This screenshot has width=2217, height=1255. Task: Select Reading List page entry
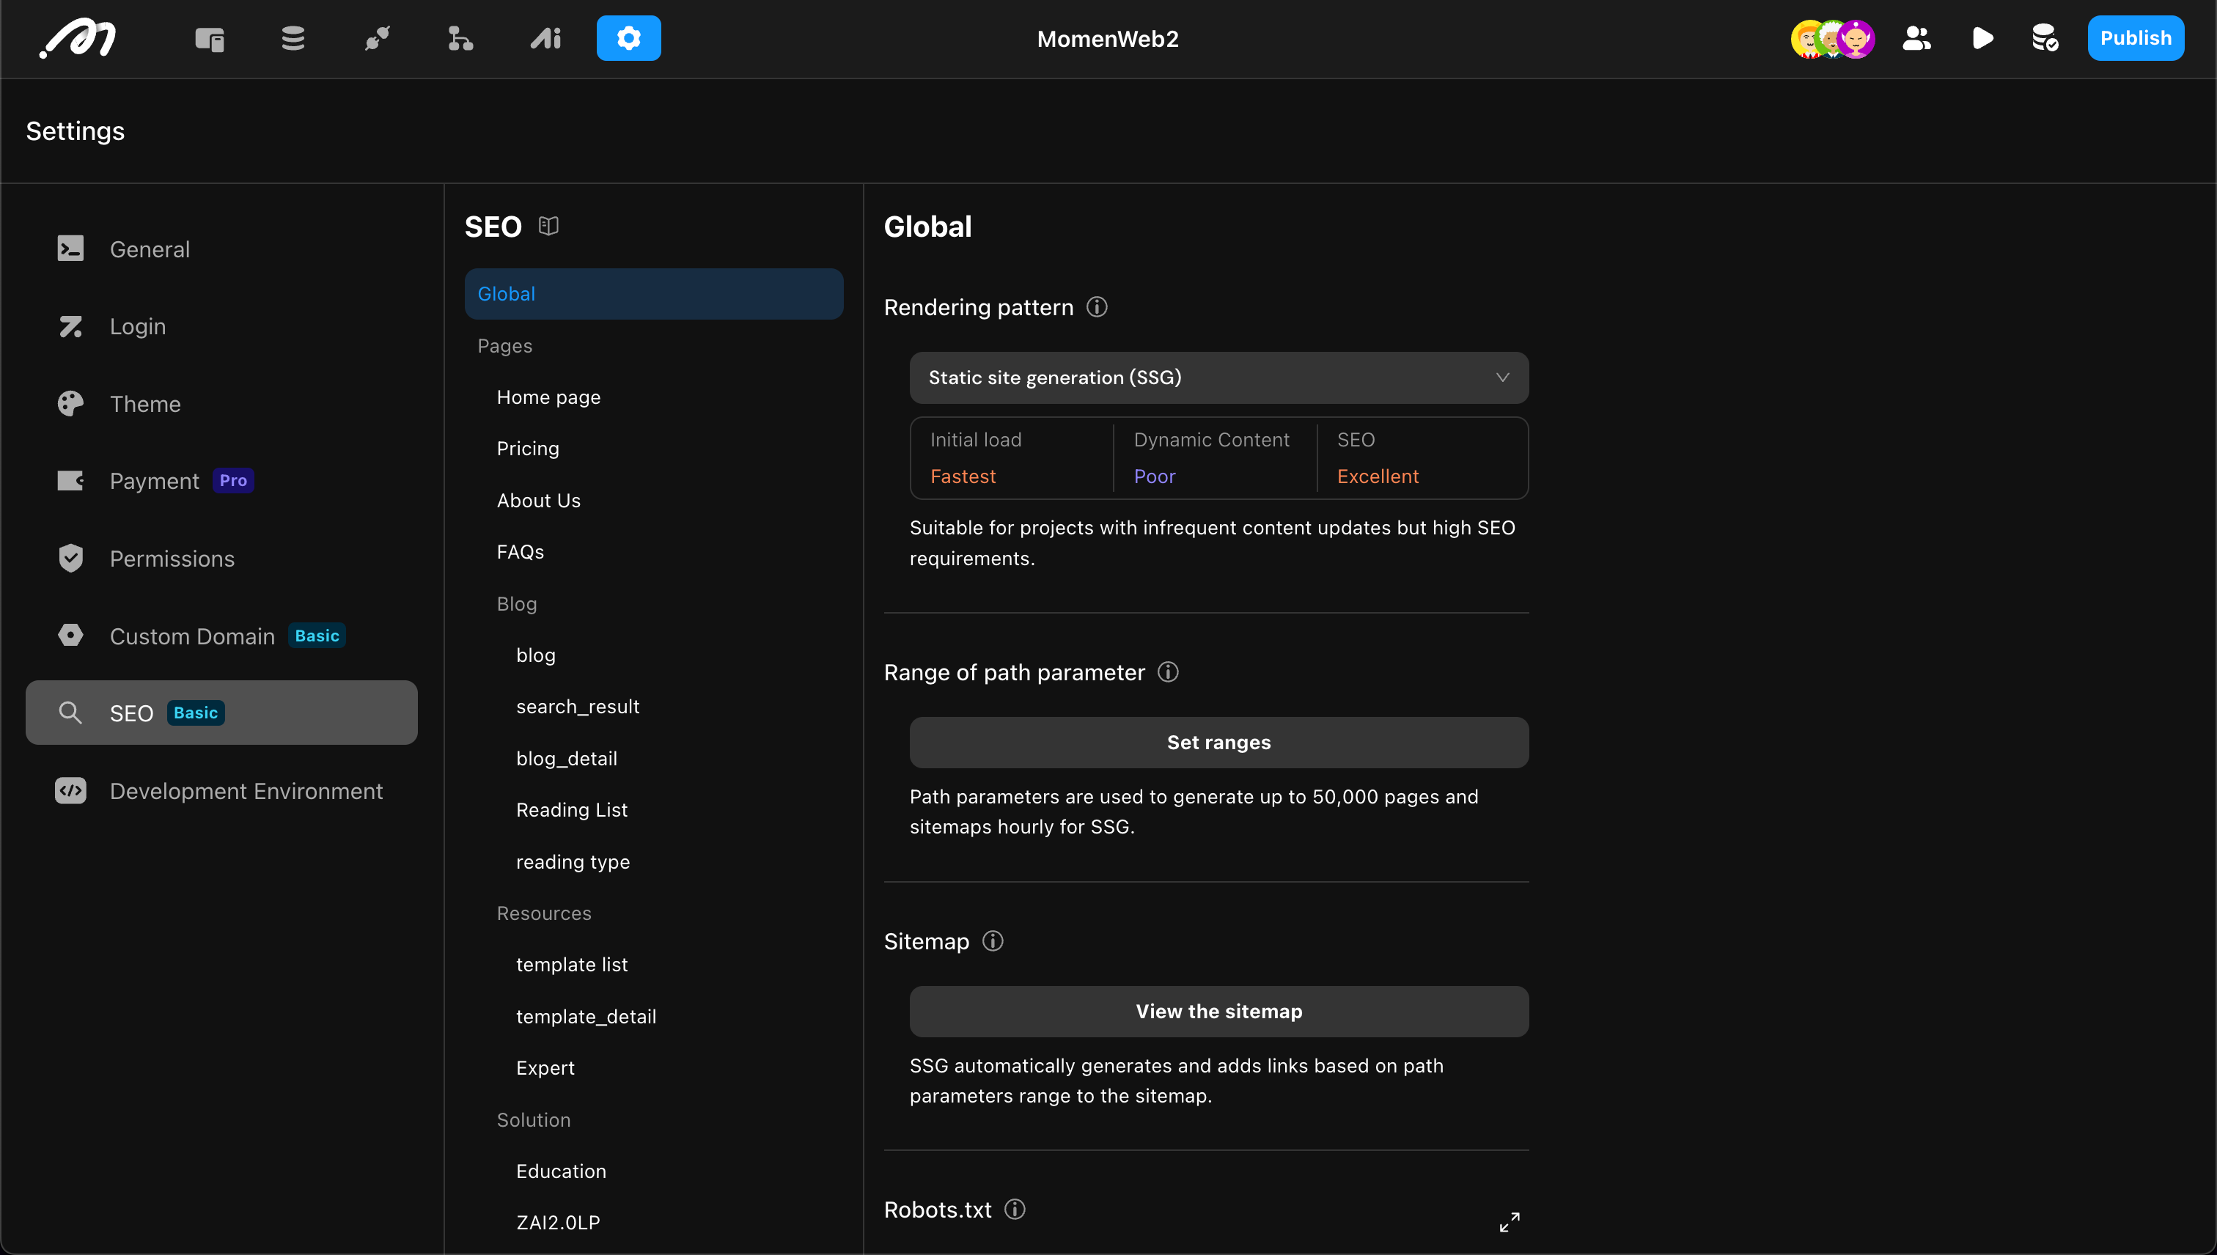572,810
